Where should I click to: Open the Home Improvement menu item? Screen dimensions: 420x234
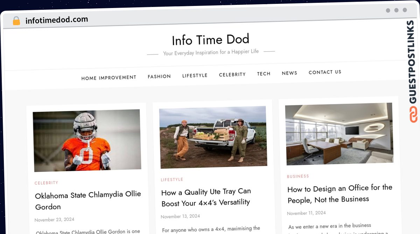[109, 78]
